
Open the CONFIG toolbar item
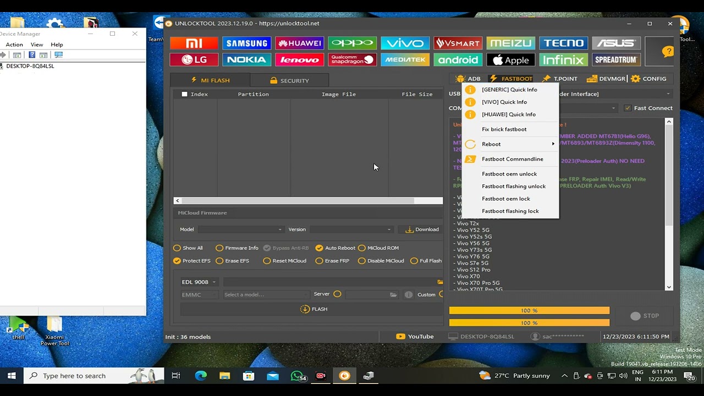tap(649, 79)
